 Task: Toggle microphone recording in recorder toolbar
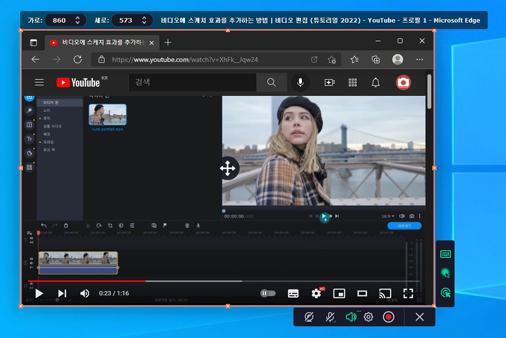tap(330, 317)
